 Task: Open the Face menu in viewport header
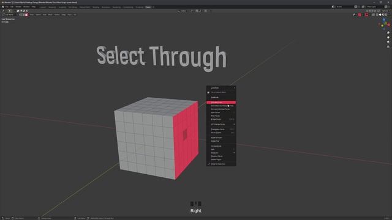[x=69, y=15]
